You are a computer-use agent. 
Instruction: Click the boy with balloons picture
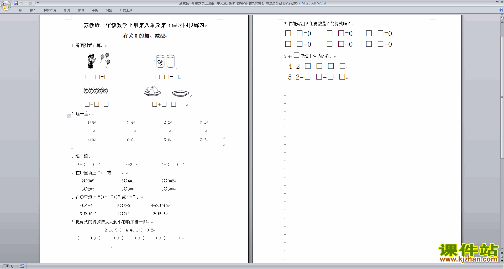(99, 61)
